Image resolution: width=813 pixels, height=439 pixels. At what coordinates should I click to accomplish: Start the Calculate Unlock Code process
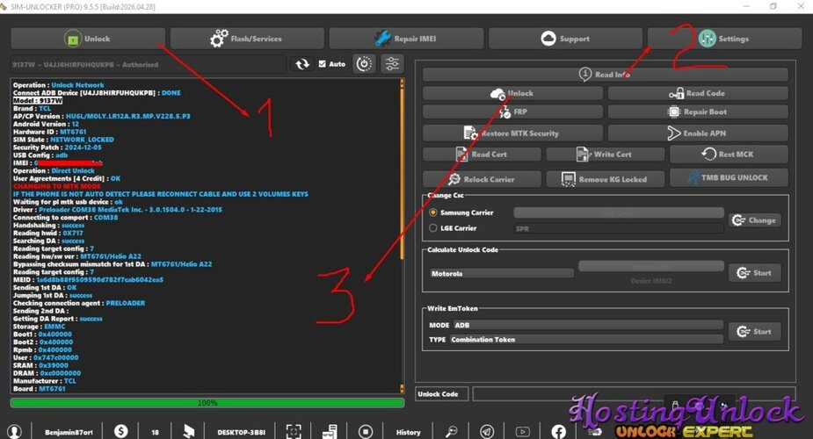[x=754, y=273]
